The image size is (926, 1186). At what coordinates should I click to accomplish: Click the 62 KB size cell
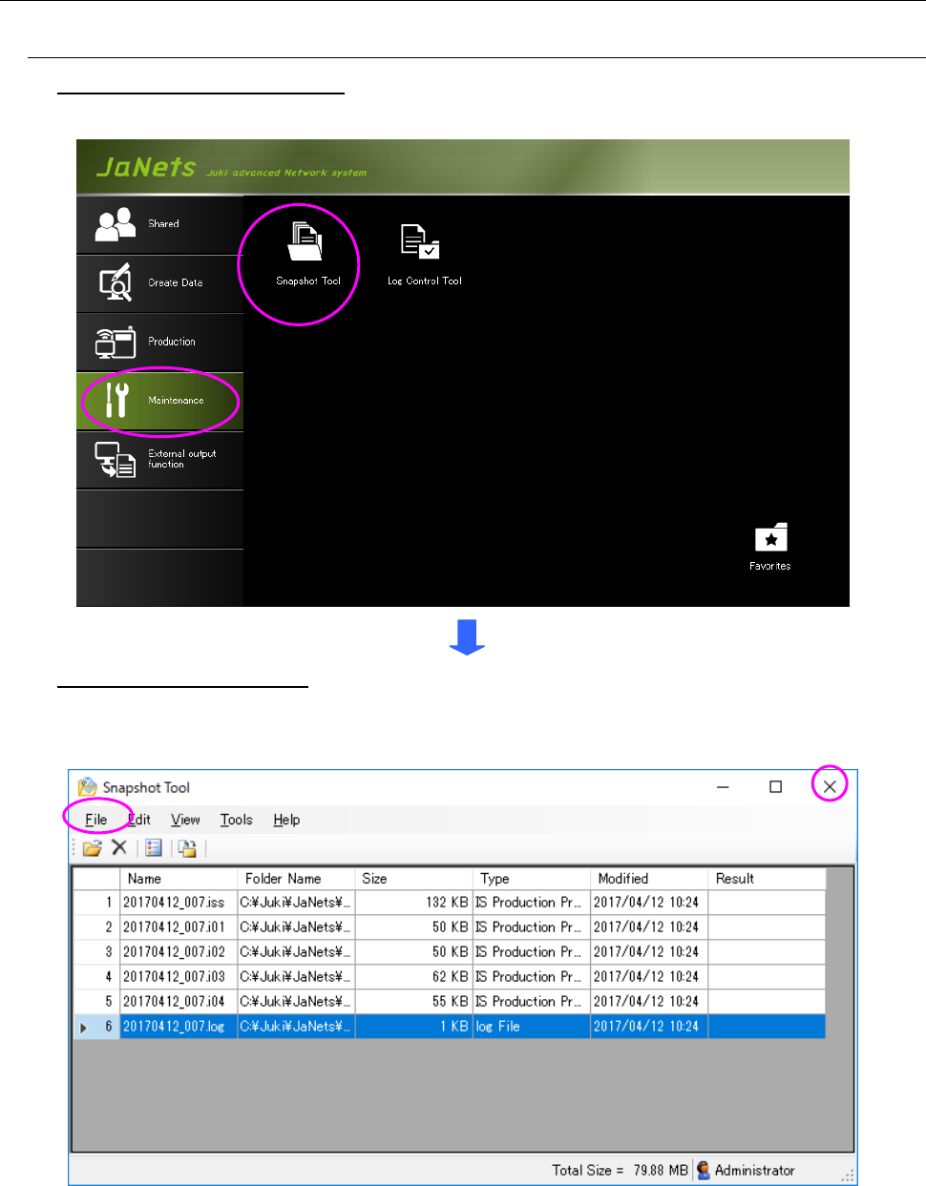pos(413,977)
